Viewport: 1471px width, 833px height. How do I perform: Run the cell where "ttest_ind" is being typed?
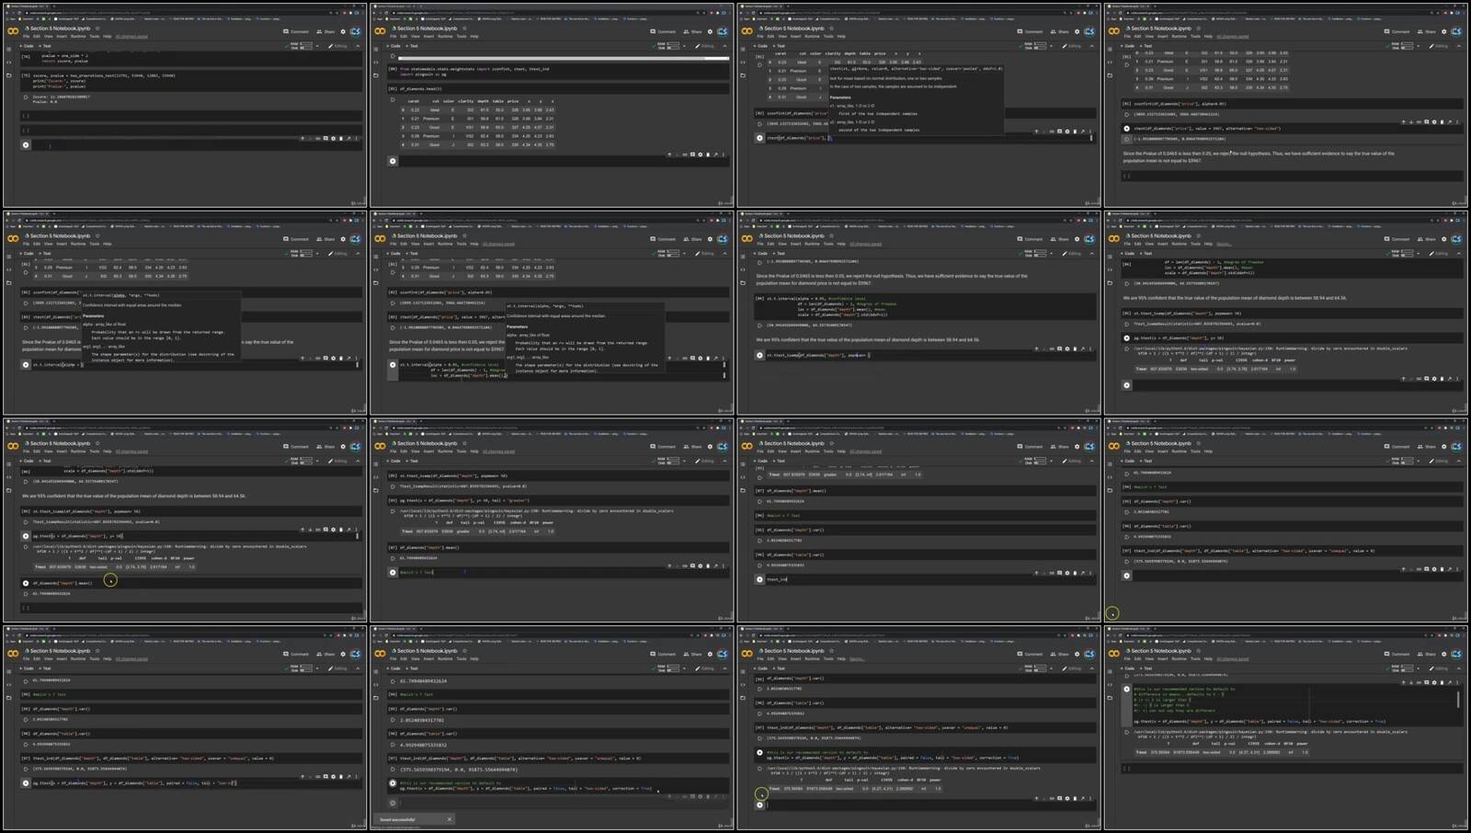[x=759, y=579]
